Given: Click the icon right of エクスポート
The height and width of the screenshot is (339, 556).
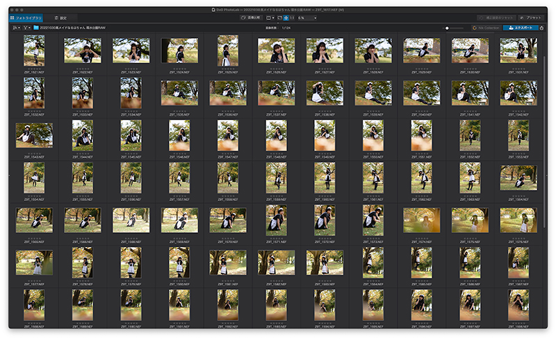Looking at the screenshot, I should click(x=541, y=28).
